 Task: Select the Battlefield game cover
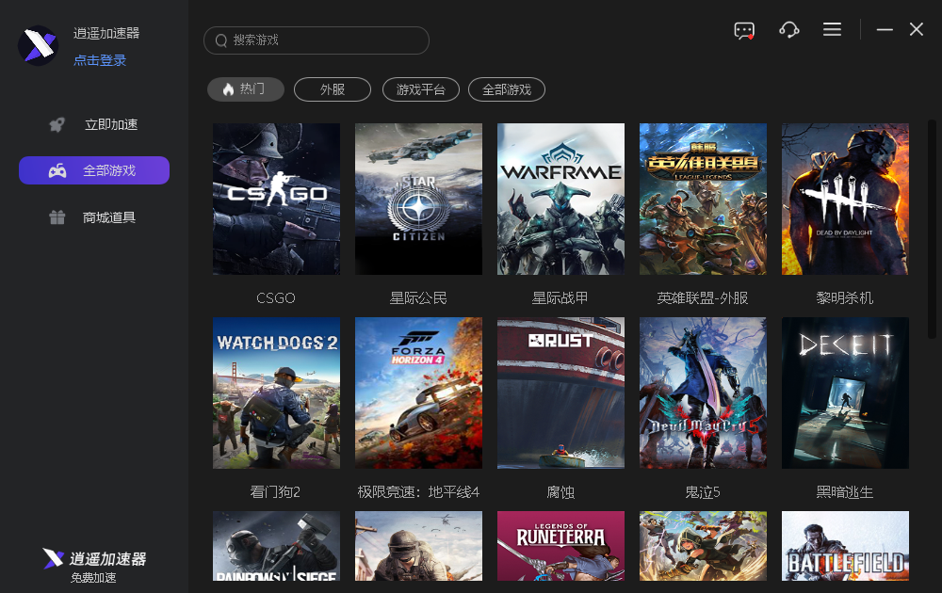point(845,546)
